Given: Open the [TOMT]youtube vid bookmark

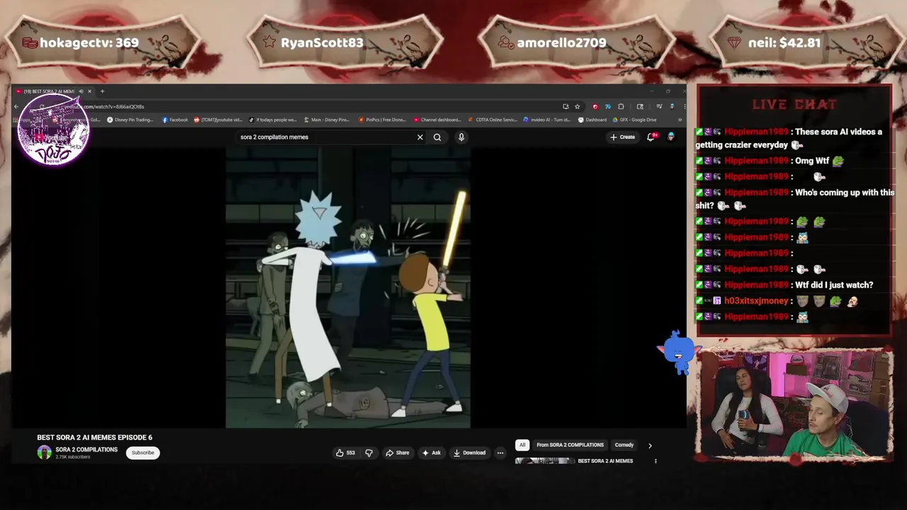Looking at the screenshot, I should tap(219, 120).
